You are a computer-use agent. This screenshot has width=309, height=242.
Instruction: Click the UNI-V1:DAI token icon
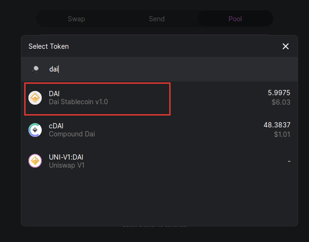point(35,161)
